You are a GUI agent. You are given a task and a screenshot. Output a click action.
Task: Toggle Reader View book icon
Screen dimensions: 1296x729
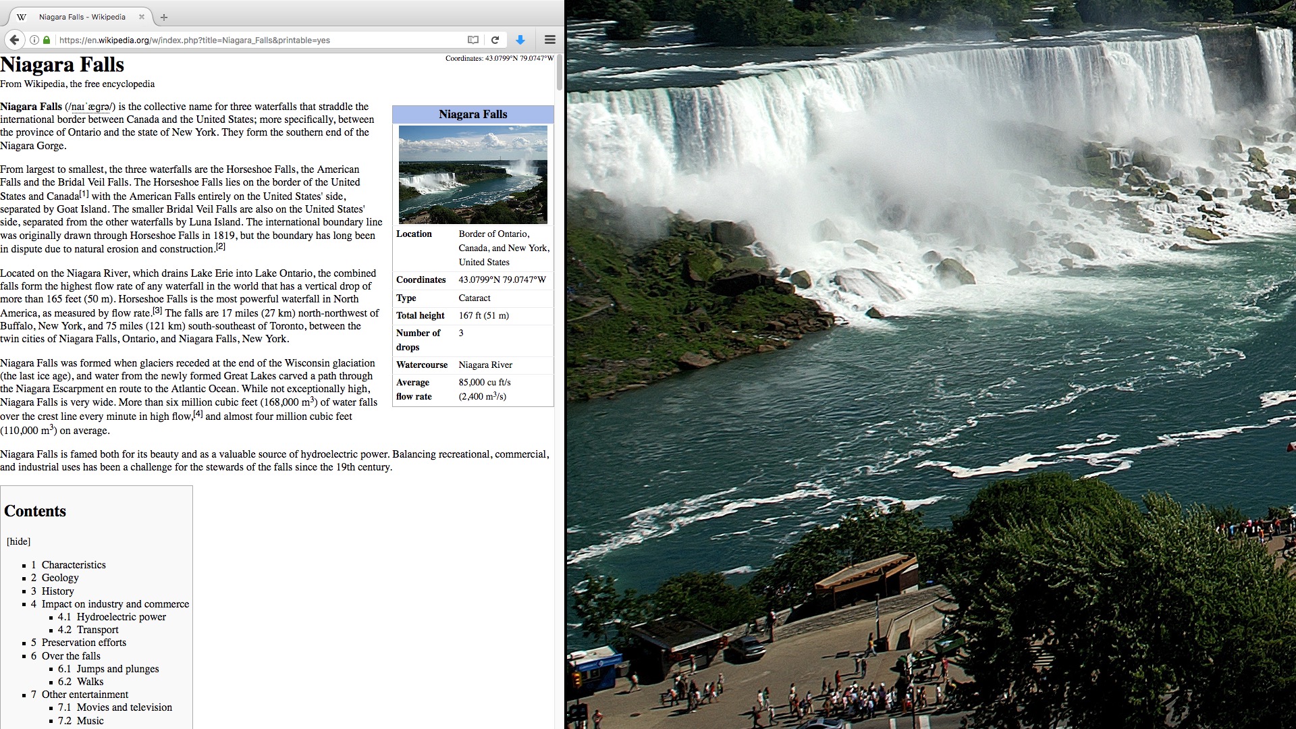[x=473, y=40]
